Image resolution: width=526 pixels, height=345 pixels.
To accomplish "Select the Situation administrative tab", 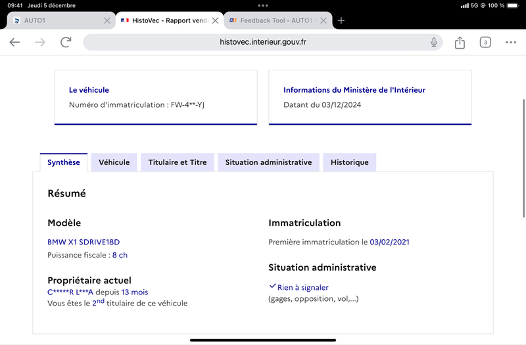I will [268, 162].
